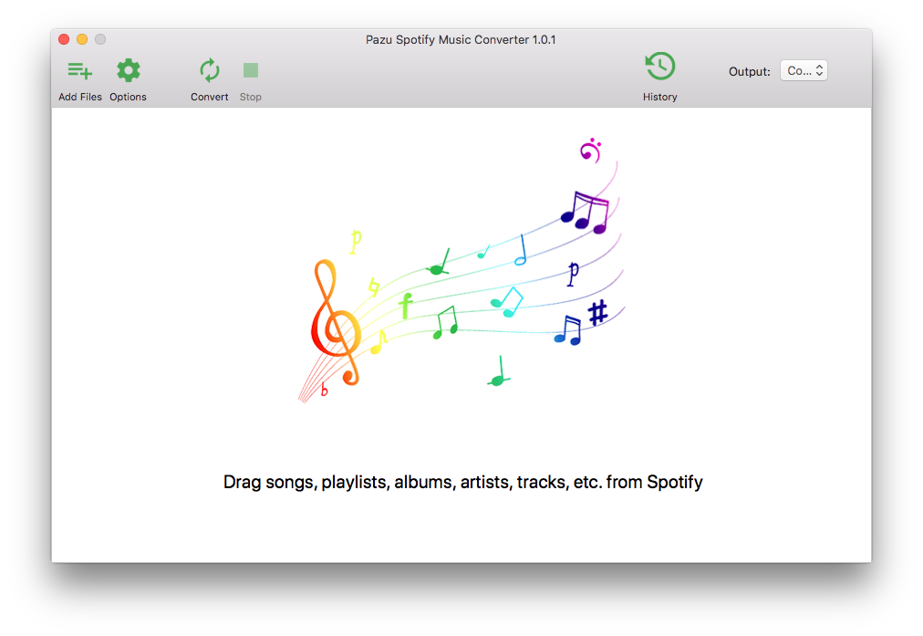Click the "Drag songs, playlists, albums" instruction text

pos(462,482)
